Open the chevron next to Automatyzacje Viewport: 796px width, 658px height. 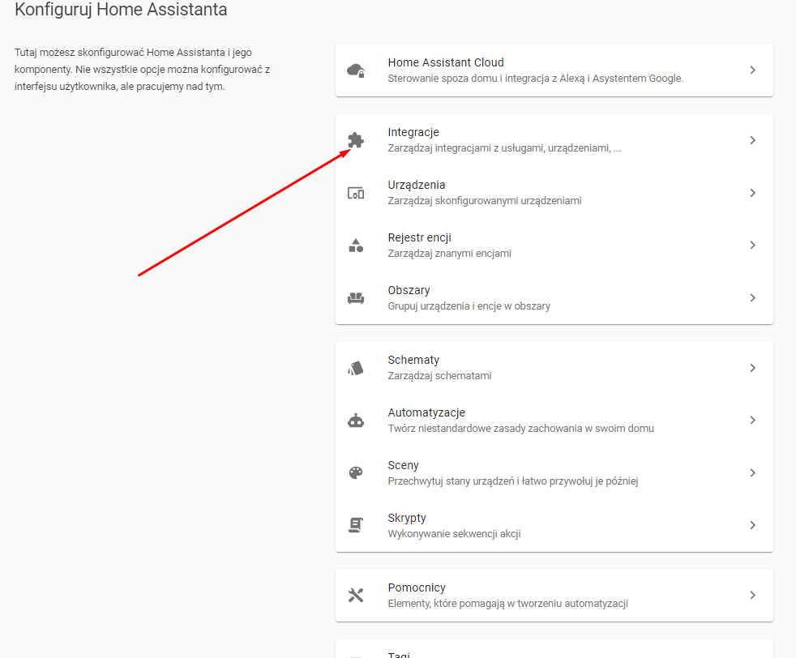tap(753, 420)
